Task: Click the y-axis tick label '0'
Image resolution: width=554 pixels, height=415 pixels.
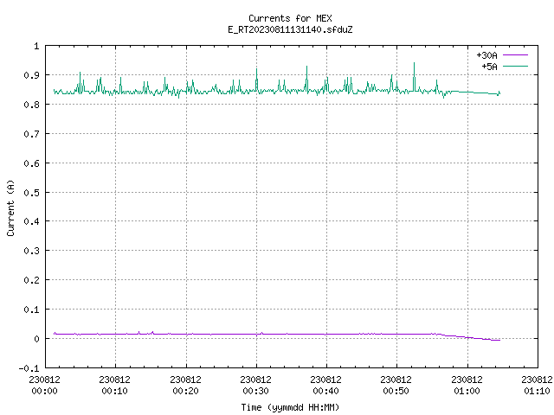Action: (x=36, y=339)
